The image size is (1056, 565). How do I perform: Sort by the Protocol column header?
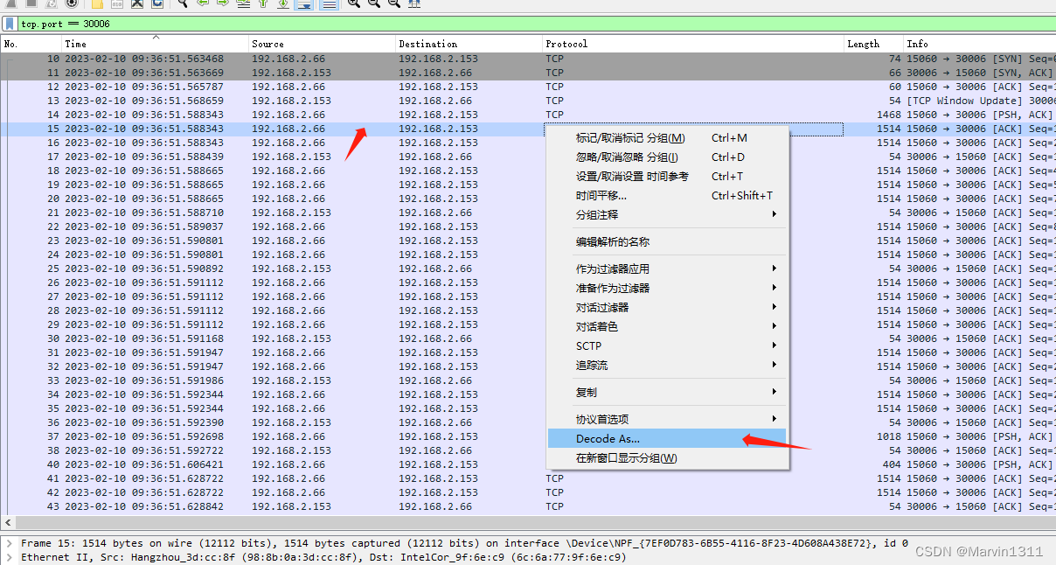pos(693,44)
